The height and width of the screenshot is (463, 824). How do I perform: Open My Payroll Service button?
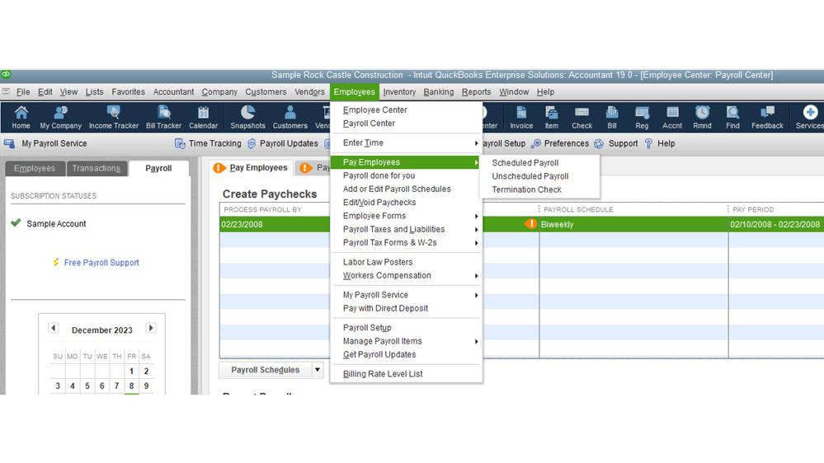click(45, 143)
